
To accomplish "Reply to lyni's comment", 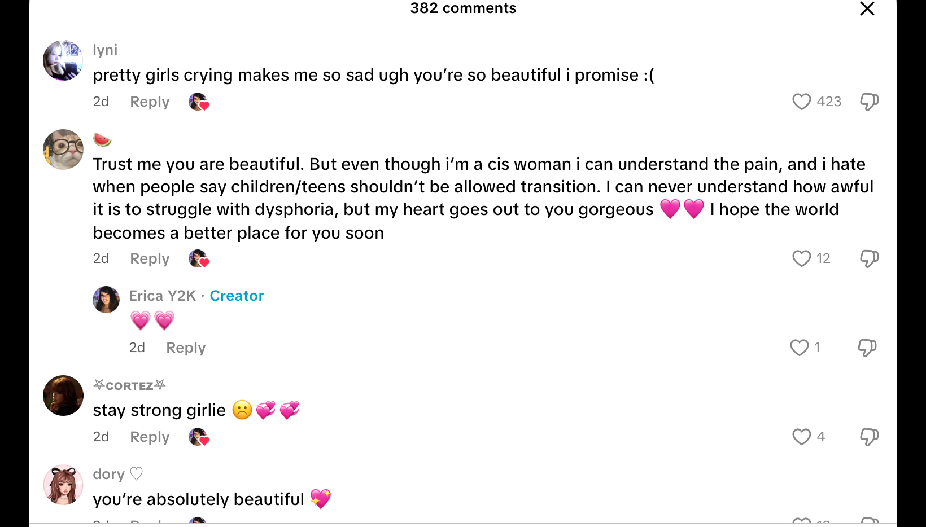I will [x=150, y=102].
